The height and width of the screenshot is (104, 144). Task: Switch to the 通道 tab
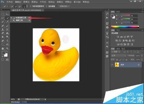(118, 49)
